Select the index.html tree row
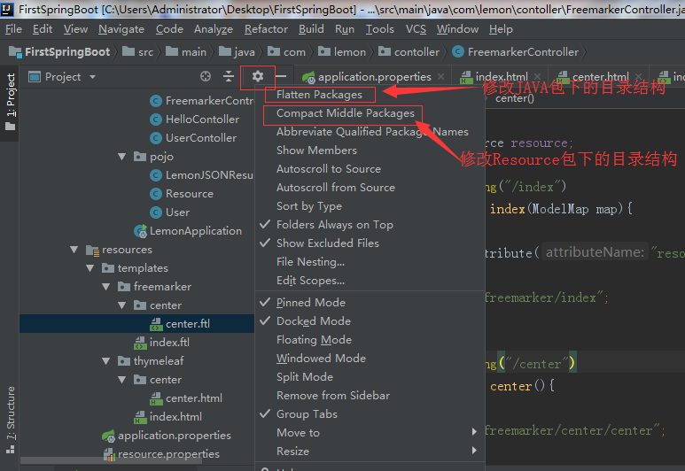Image resolution: width=685 pixels, height=471 pixels. [136, 417]
